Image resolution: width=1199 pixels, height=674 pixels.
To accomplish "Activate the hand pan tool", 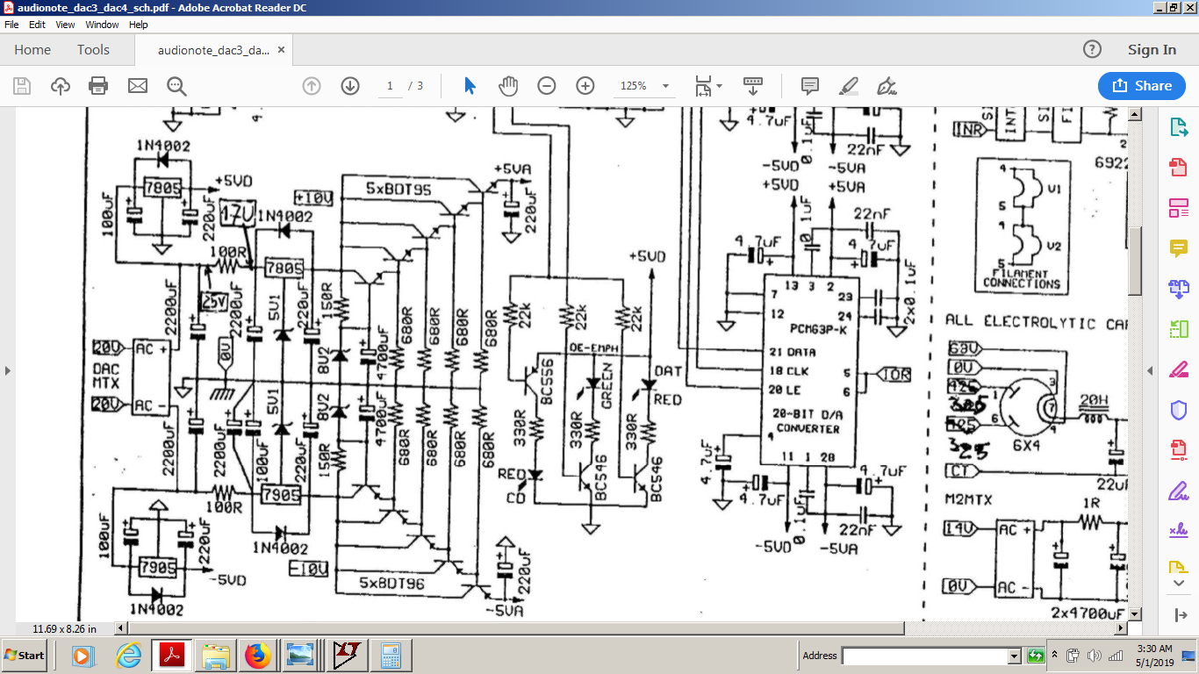I will (508, 86).
